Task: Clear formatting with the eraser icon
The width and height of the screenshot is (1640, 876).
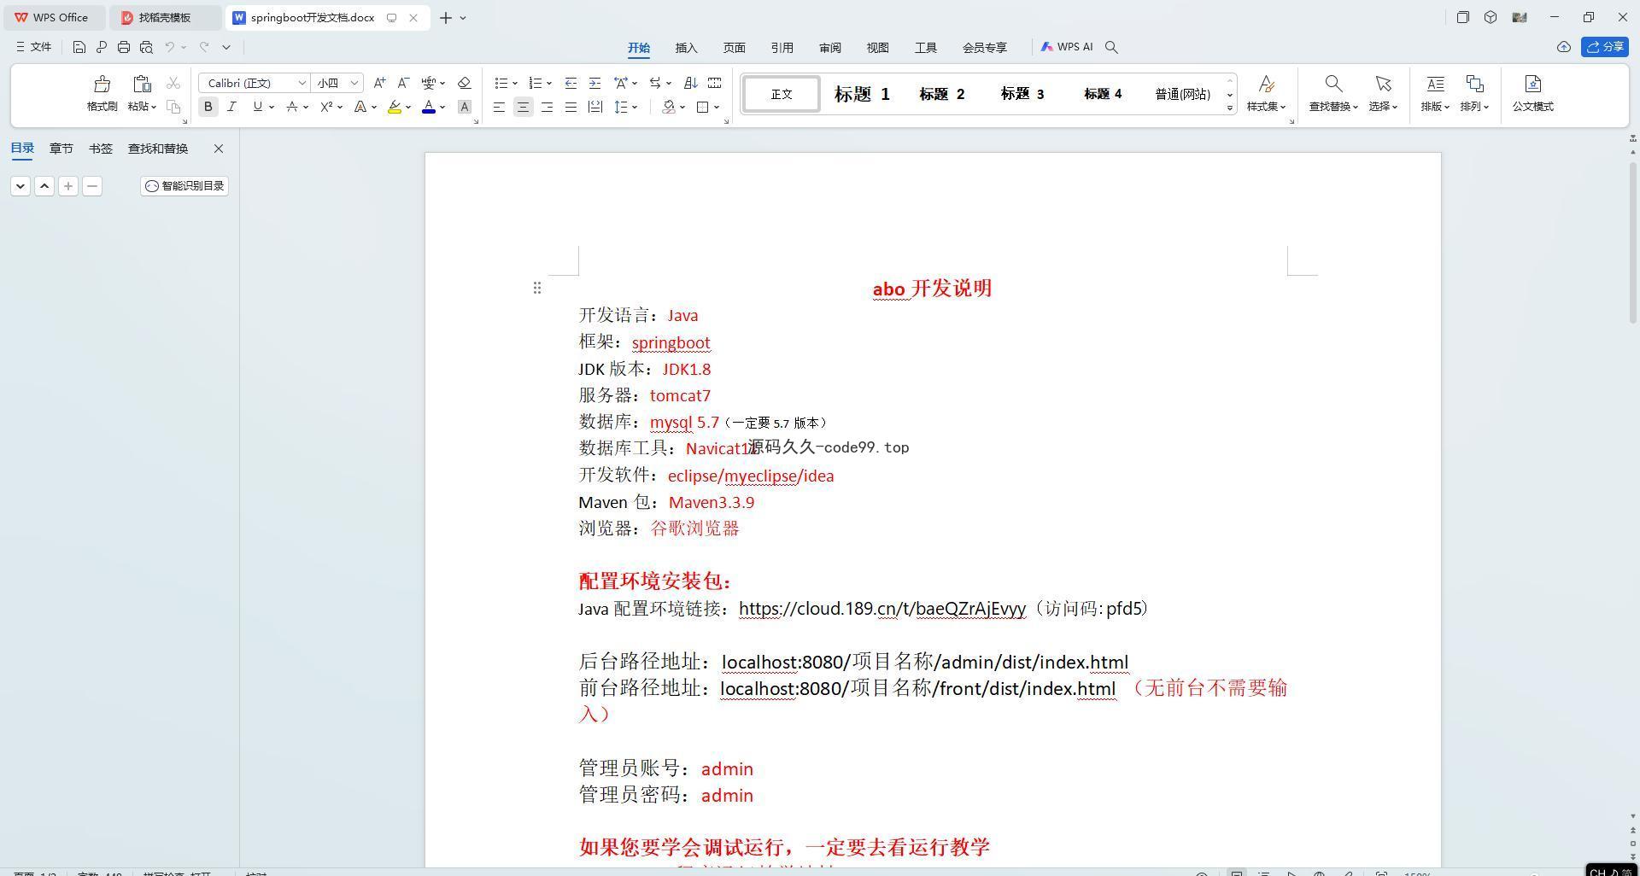Action: [464, 83]
